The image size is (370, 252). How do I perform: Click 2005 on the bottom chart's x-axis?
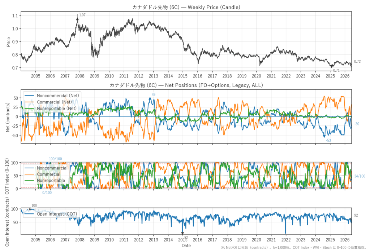[36, 240]
